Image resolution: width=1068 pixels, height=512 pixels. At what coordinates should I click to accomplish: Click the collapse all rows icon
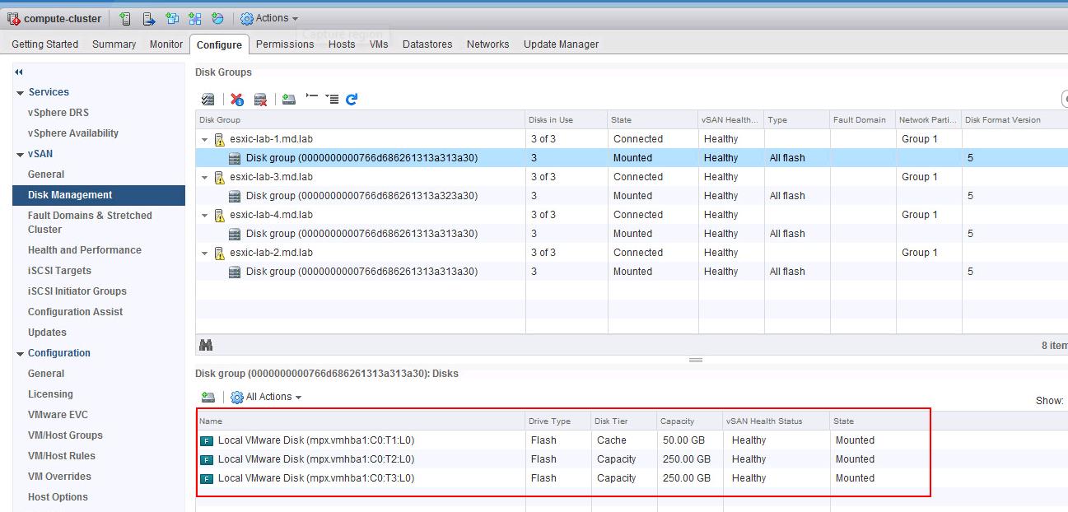point(311,98)
